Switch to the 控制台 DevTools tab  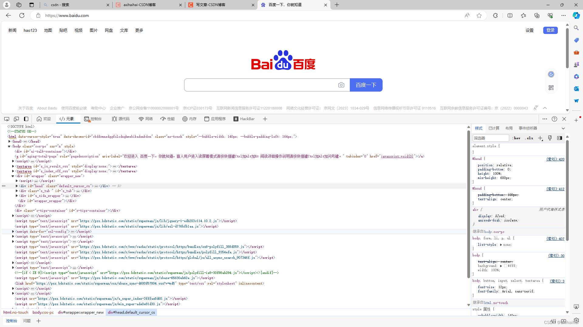pos(93,119)
